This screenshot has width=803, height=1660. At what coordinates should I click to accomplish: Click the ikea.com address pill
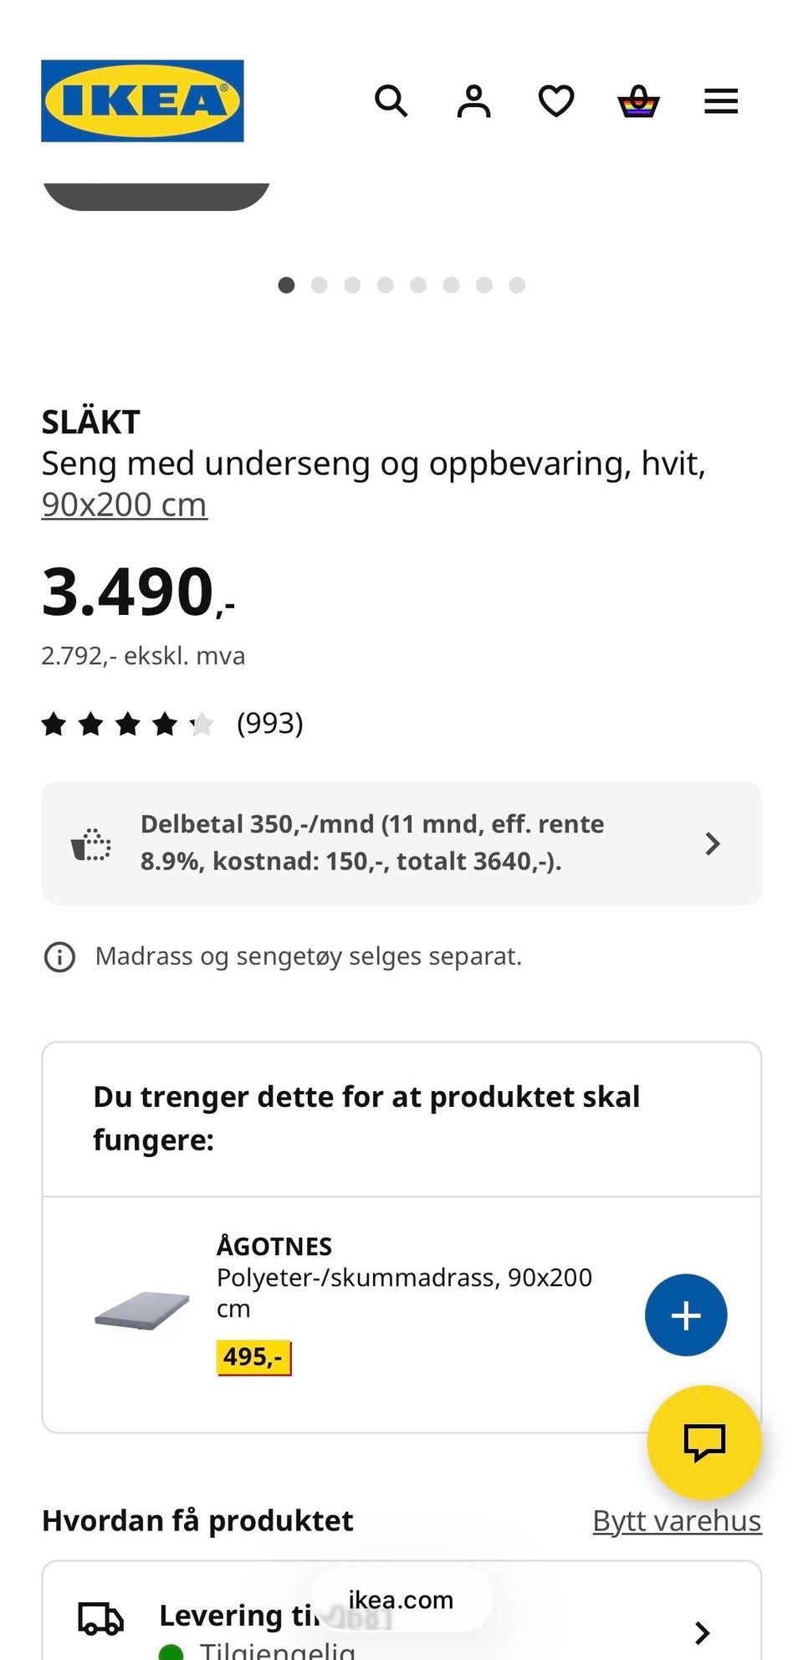401,1600
